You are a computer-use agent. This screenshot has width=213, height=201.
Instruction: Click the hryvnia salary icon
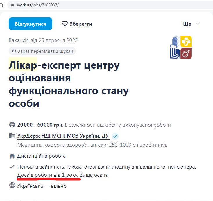(x=12, y=125)
